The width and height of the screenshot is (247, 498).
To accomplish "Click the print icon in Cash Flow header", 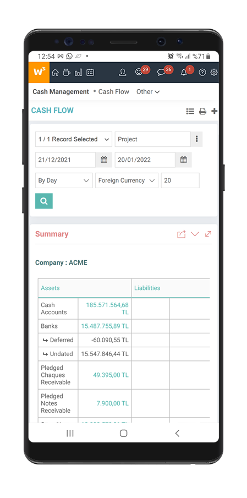I will click(x=202, y=111).
